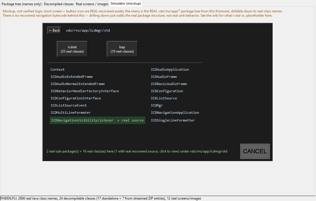
Task: Click the CANCEL button
Action: tap(255, 151)
